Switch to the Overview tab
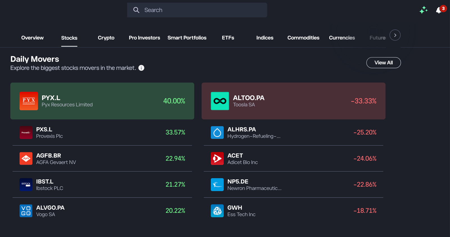Viewport: 450px width, 237px height. (x=32, y=38)
